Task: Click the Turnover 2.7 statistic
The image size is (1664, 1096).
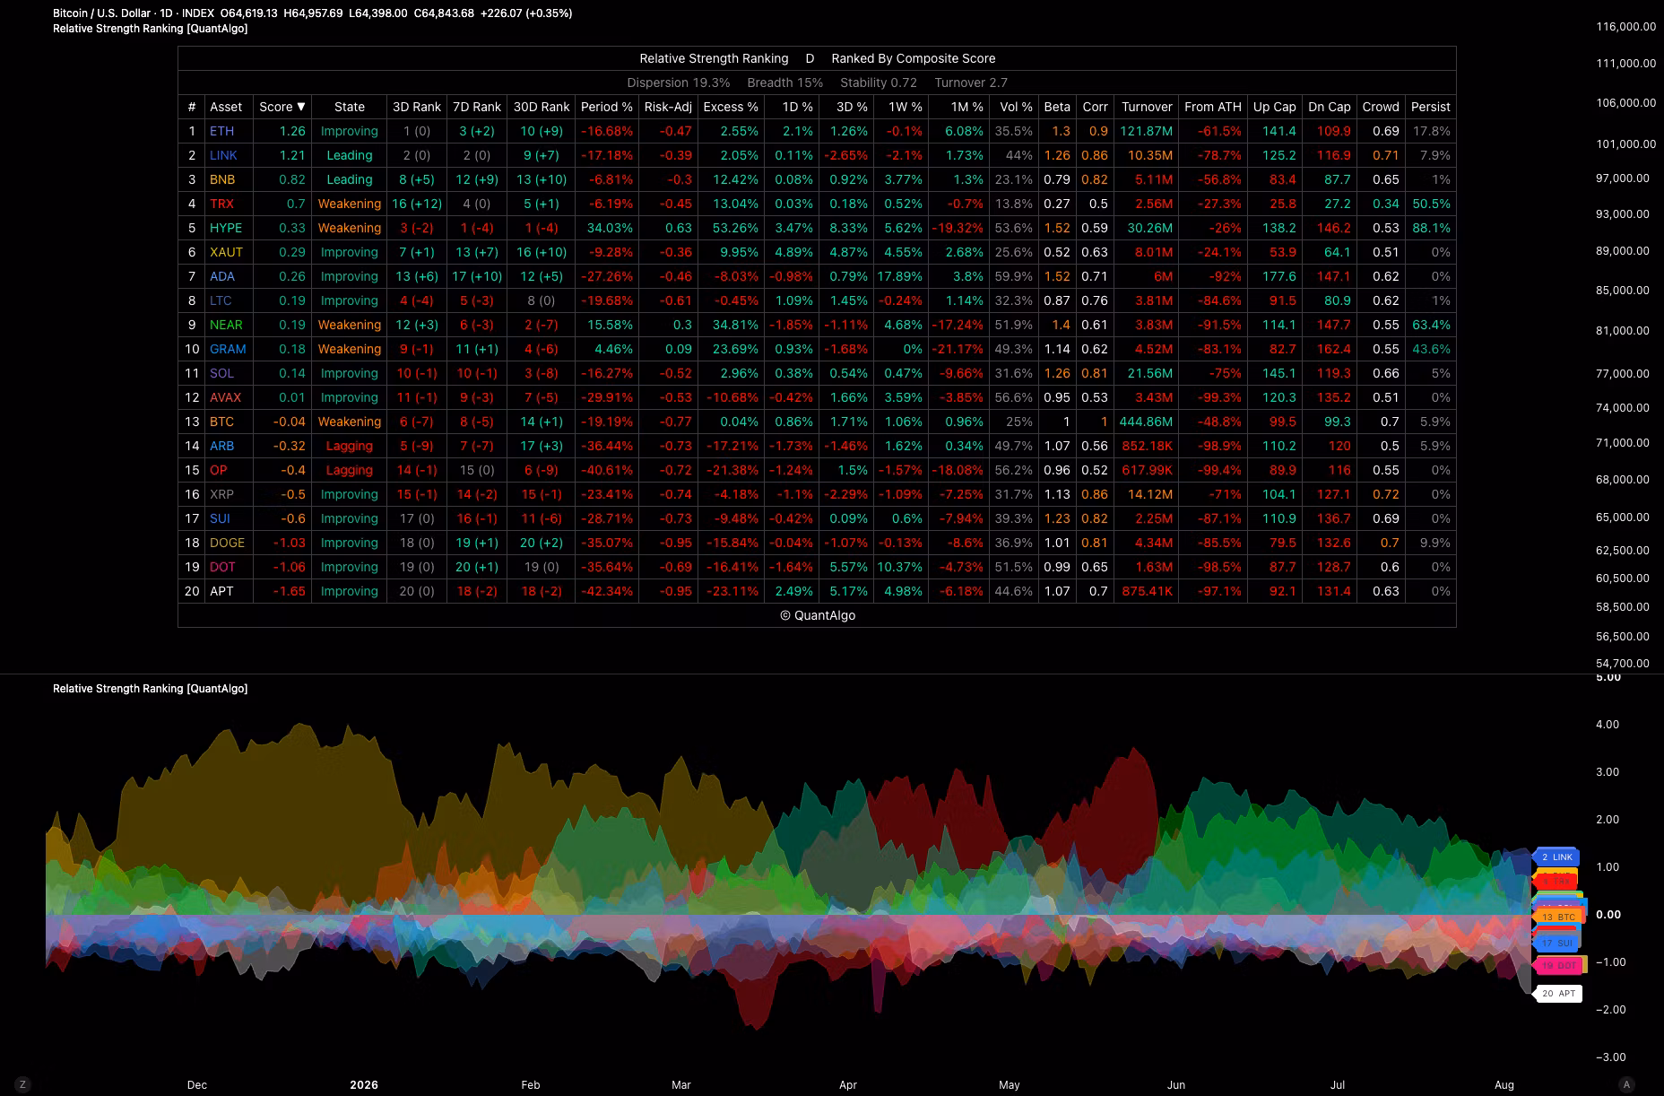Action: [971, 83]
